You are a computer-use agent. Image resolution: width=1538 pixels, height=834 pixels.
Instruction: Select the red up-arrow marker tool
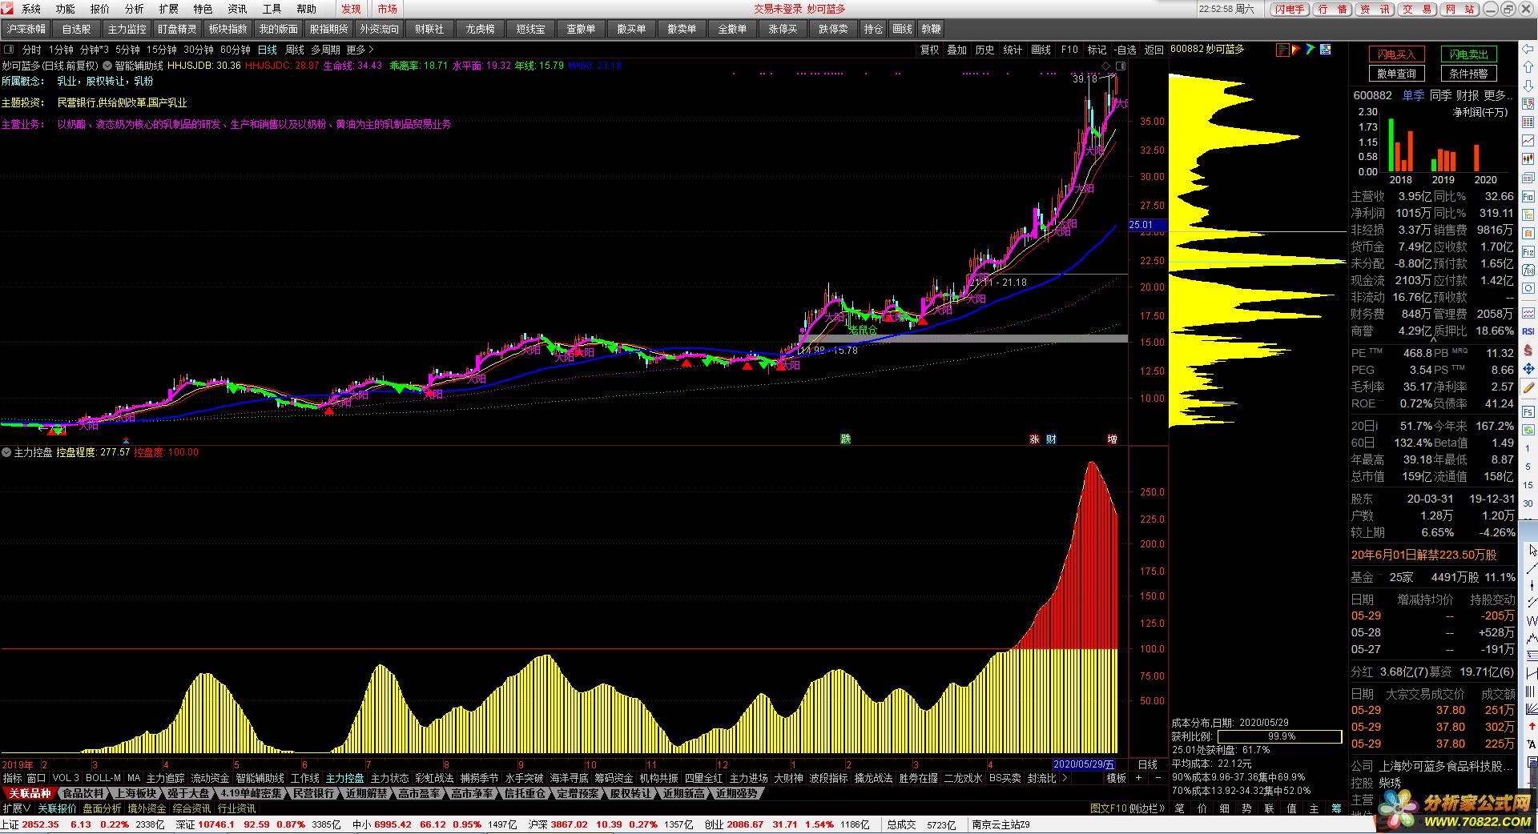[1532, 726]
